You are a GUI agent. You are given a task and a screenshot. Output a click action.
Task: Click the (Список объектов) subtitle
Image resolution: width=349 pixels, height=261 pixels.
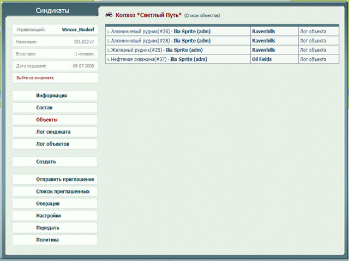click(x=202, y=16)
